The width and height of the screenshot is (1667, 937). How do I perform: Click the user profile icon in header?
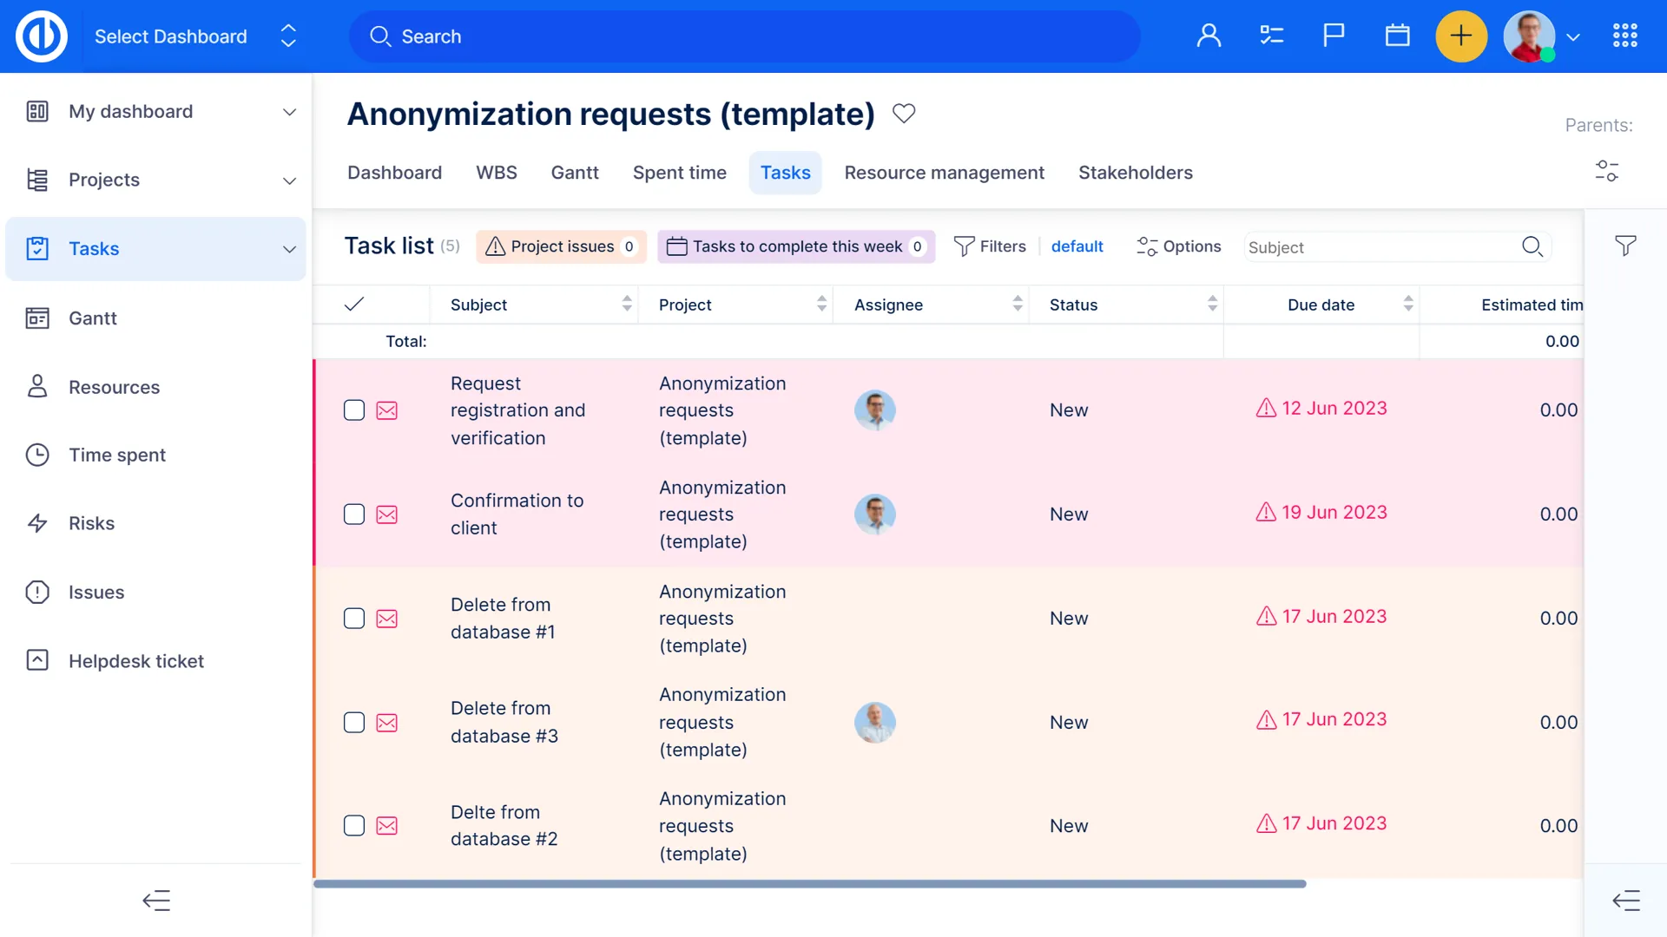click(1209, 36)
